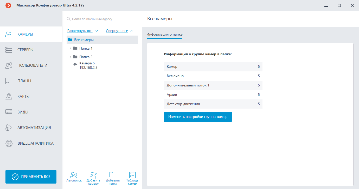Maximize the Macroscop window
Screen dimensions: 359x189
[x=339, y=5]
